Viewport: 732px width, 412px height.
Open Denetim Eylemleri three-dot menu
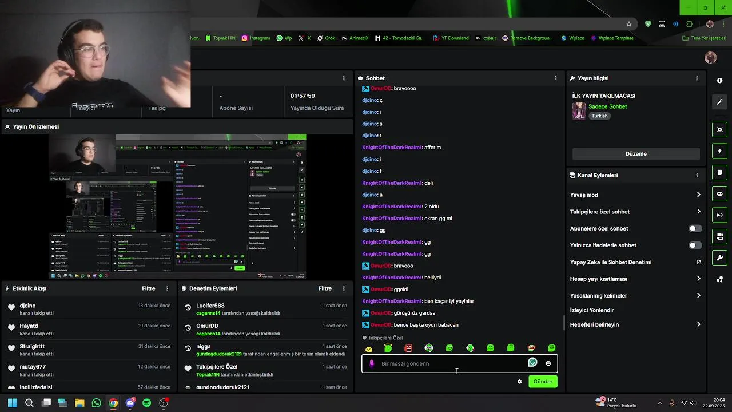[344, 288]
